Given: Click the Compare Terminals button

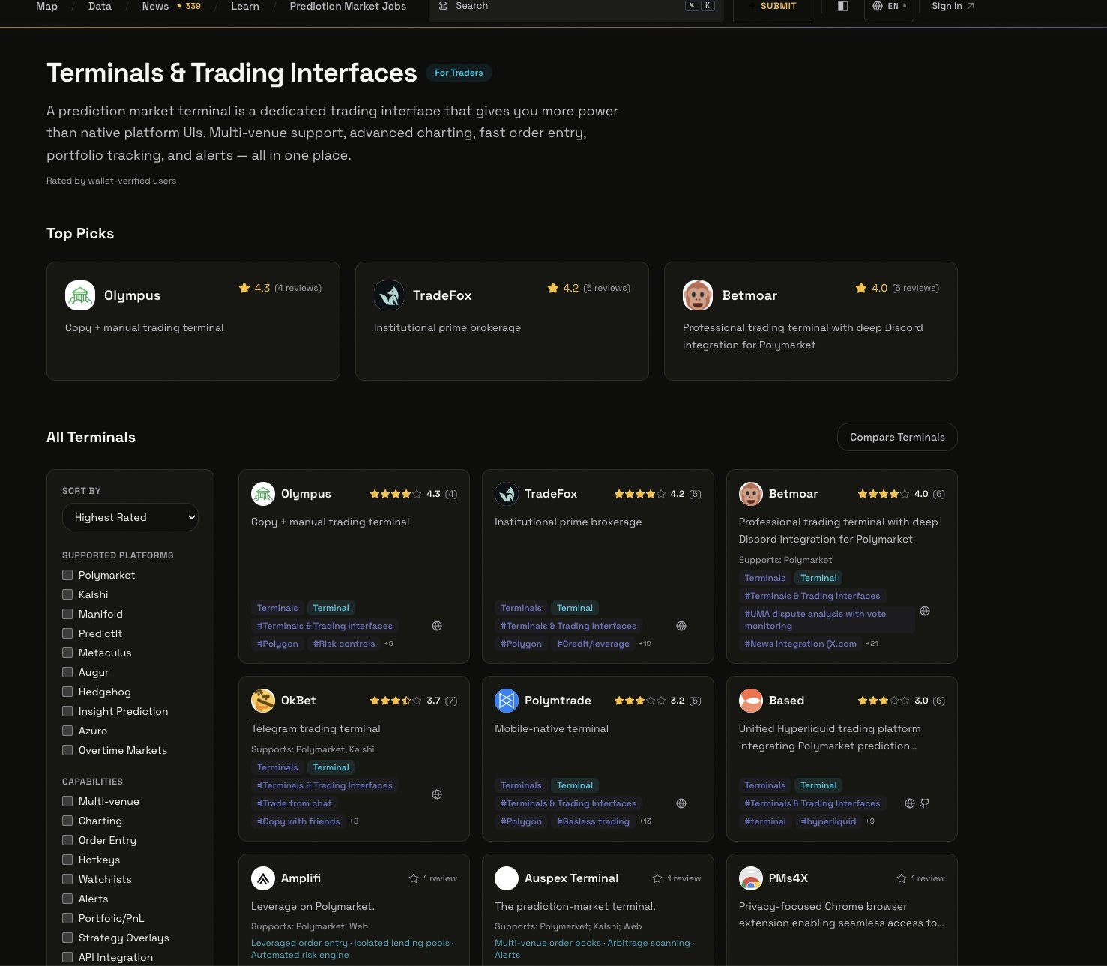Looking at the screenshot, I should point(897,437).
